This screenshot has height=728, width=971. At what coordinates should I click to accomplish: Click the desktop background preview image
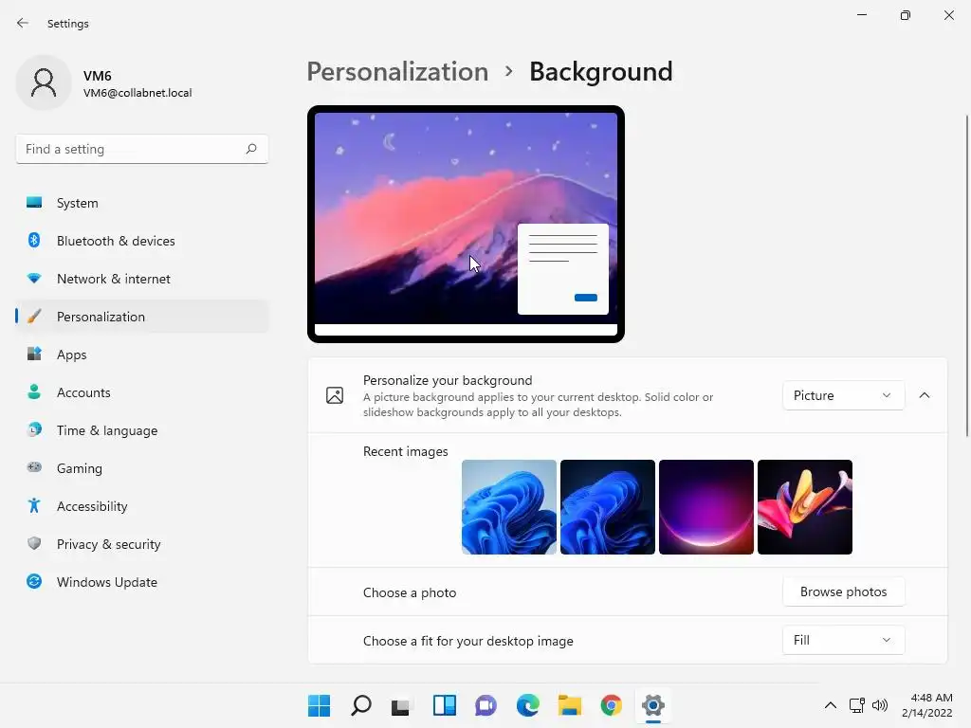pos(466,224)
